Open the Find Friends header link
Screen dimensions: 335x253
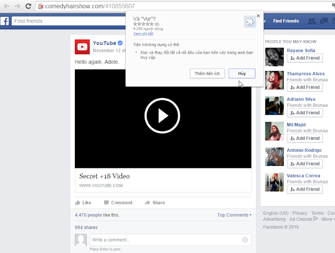pos(286,21)
